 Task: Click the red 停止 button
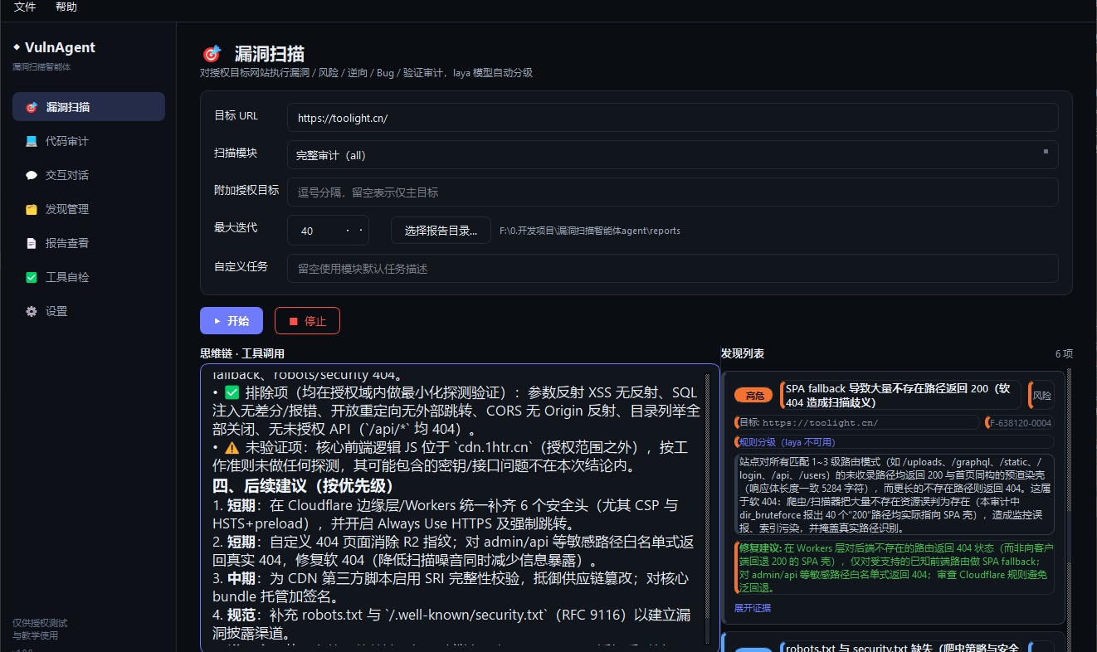coord(307,320)
